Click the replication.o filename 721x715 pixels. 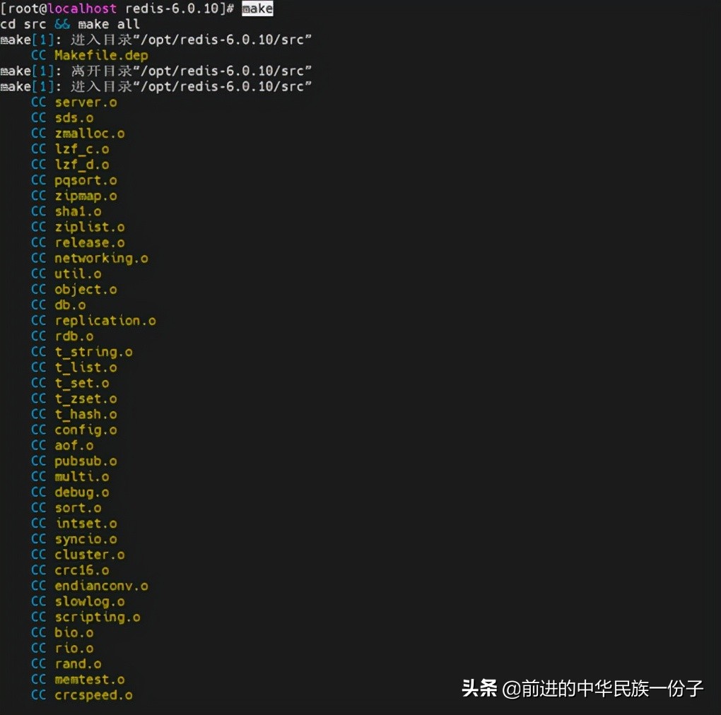pos(105,320)
